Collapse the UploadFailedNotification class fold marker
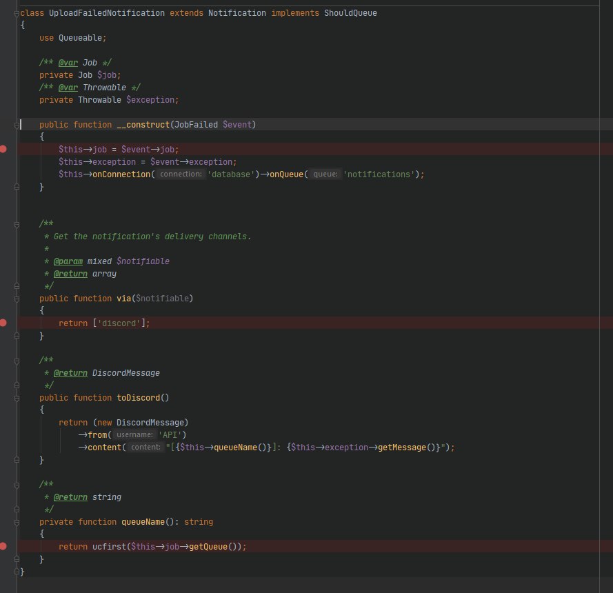The image size is (613, 593). pyautogui.click(x=17, y=13)
